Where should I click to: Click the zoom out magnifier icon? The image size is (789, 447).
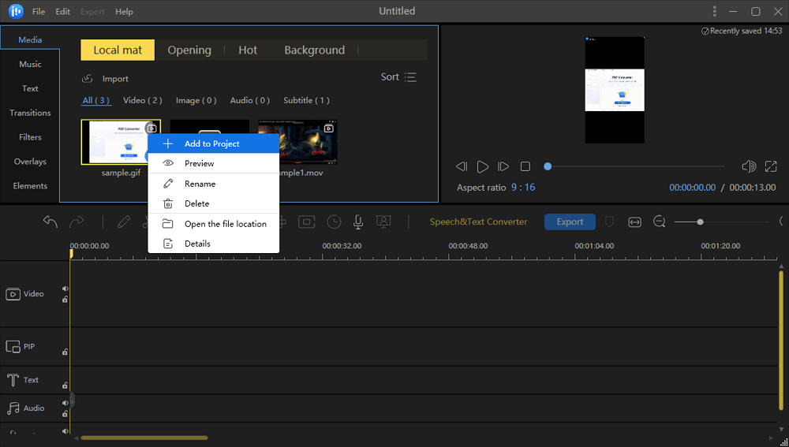point(659,222)
